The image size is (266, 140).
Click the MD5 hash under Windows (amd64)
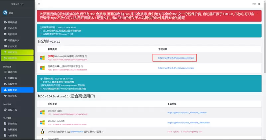(67, 124)
